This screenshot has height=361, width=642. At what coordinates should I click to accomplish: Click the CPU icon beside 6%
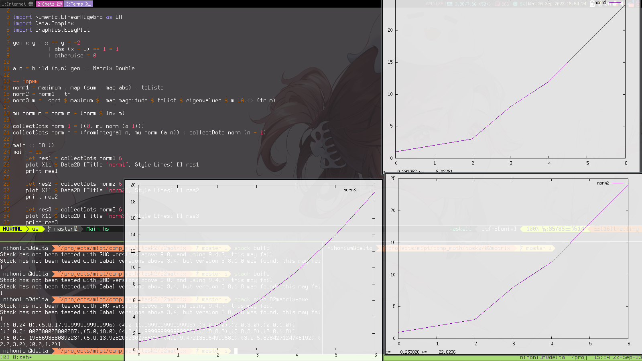[515, 4]
